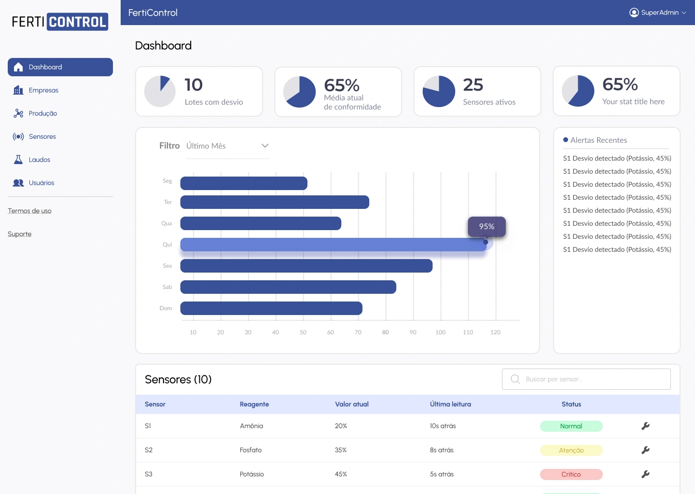Click the Sensores signal icon in sidebar
Viewport: 695px width, 494px height.
[18, 137]
